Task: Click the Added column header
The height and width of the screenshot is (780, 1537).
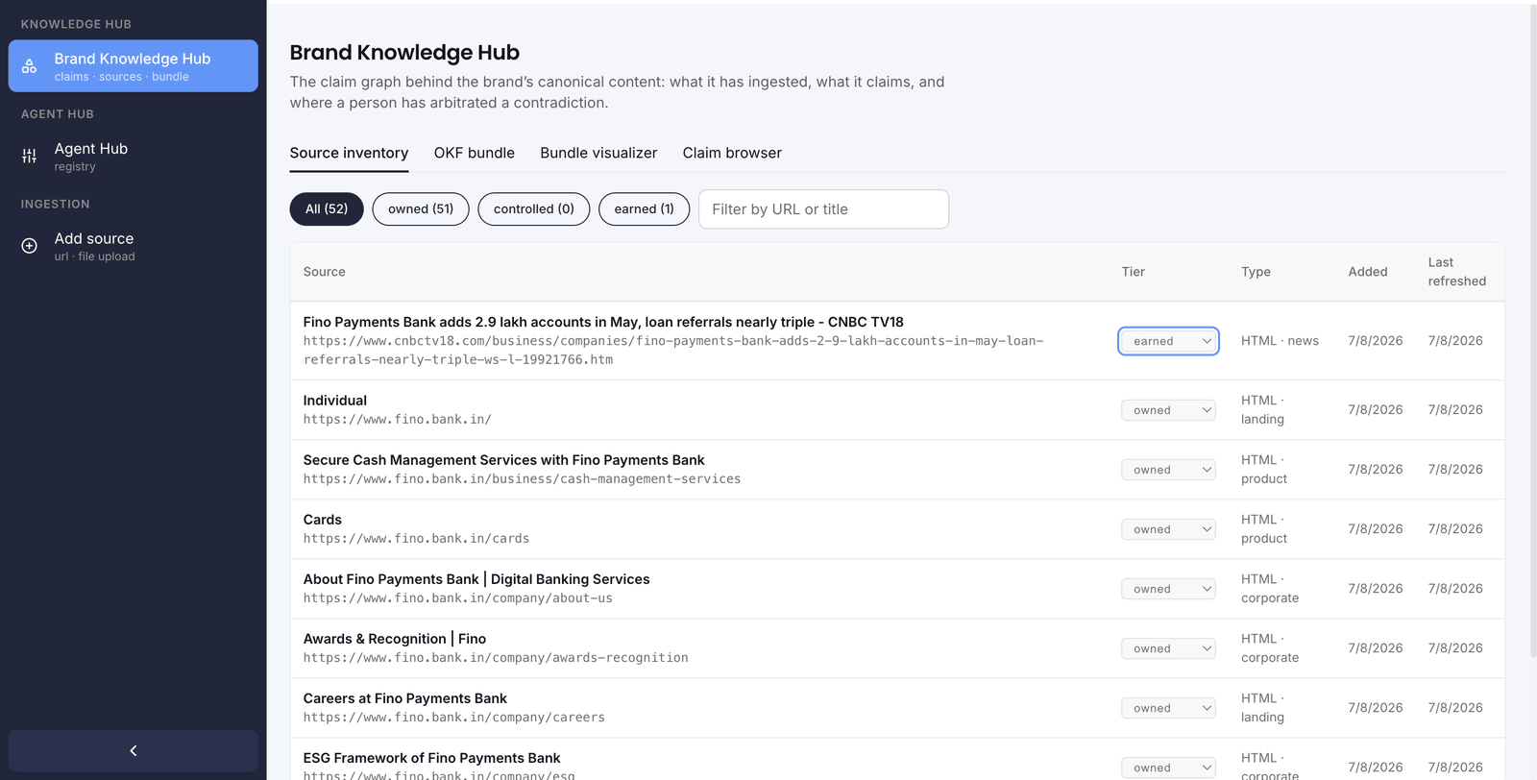Action: (x=1368, y=272)
